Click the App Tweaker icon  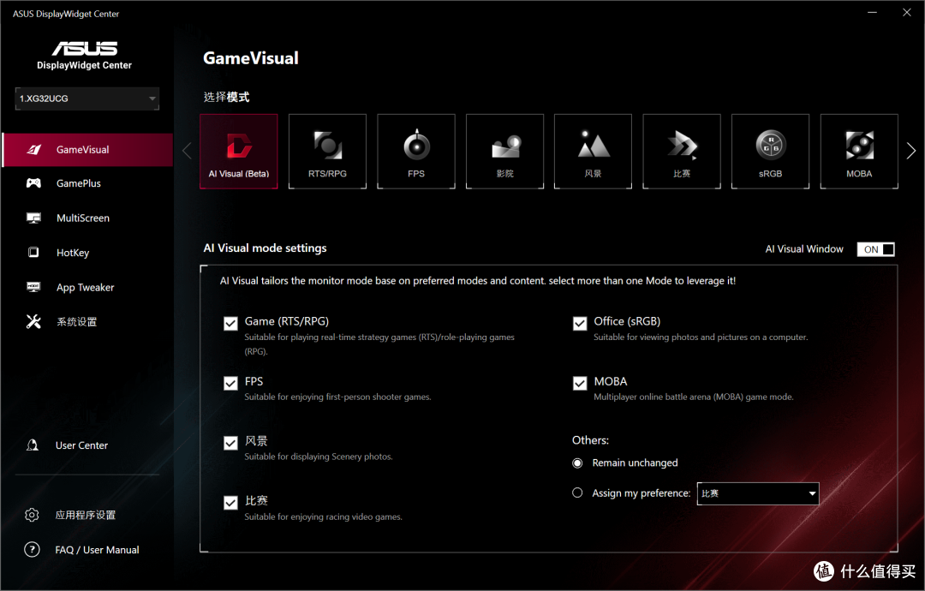point(33,287)
